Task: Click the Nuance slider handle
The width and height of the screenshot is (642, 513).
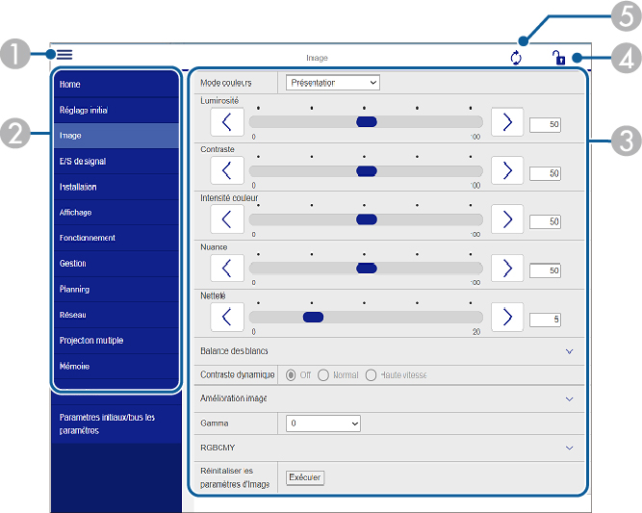Action: 367,269
